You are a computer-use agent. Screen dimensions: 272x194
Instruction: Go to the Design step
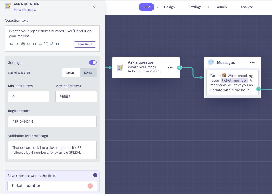(169, 7)
